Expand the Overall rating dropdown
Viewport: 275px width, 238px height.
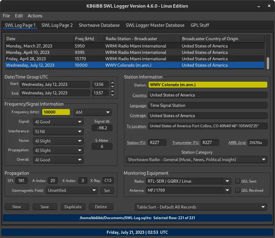58,160
